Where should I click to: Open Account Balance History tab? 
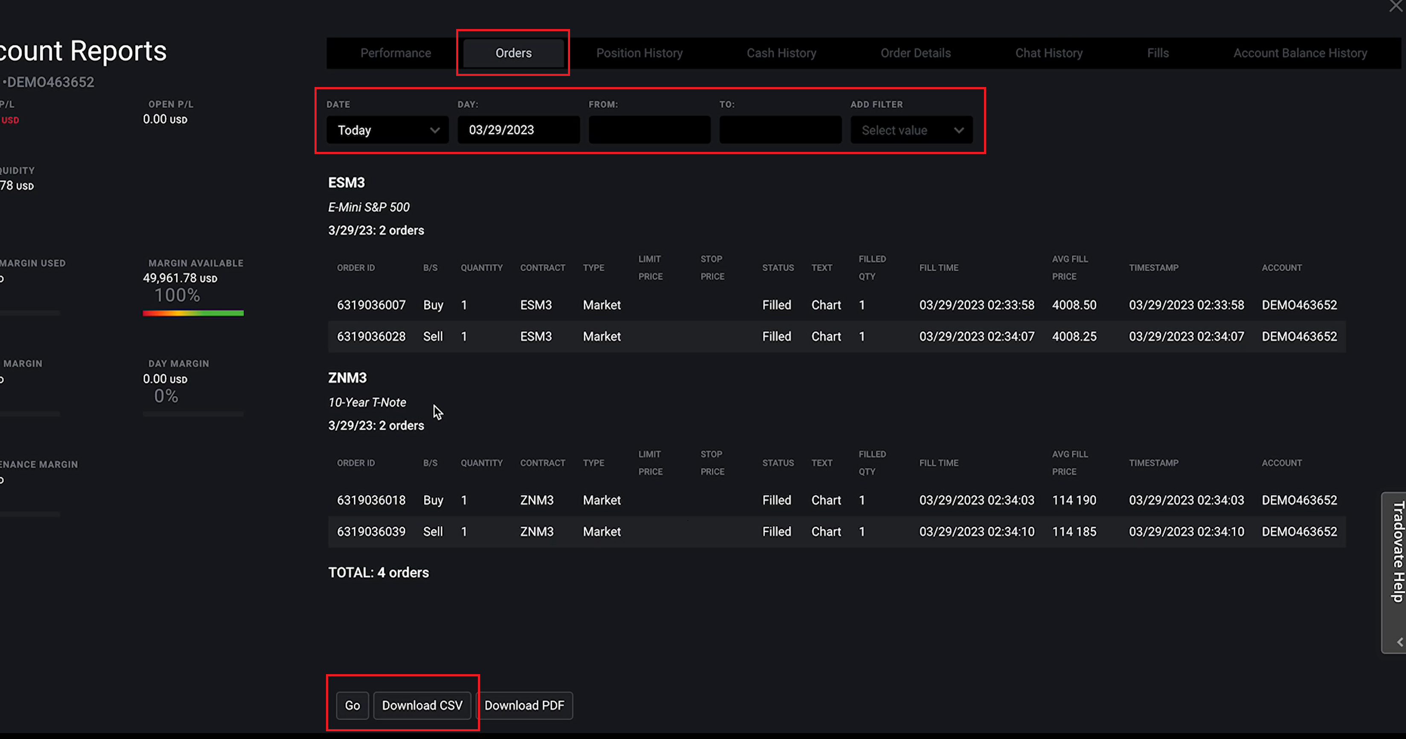1300,53
